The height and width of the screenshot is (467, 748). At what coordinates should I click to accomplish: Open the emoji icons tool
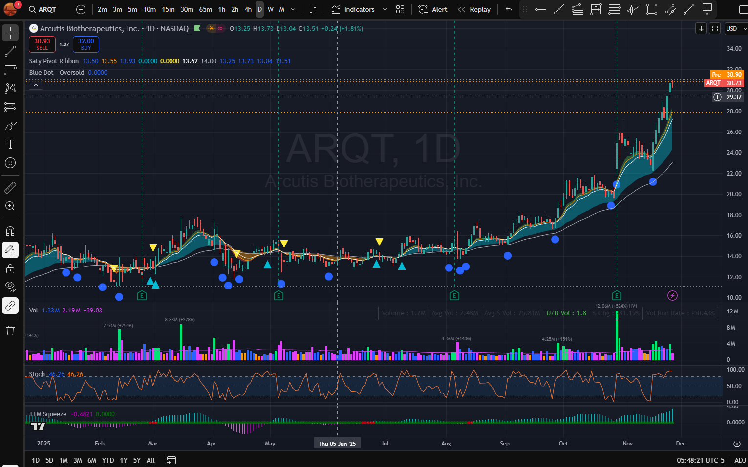(x=10, y=163)
